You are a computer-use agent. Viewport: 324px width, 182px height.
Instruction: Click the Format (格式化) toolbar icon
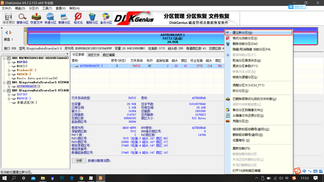pos(78,18)
